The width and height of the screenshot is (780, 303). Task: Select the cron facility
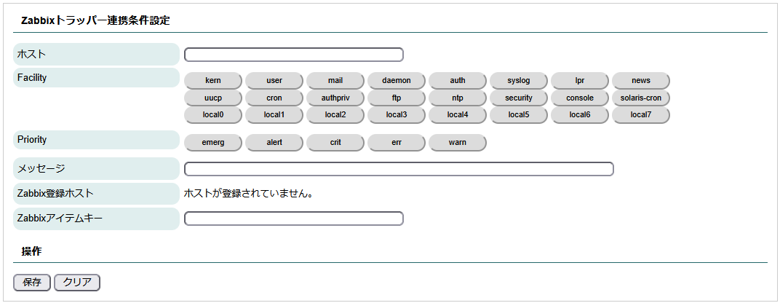pyautogui.click(x=274, y=98)
